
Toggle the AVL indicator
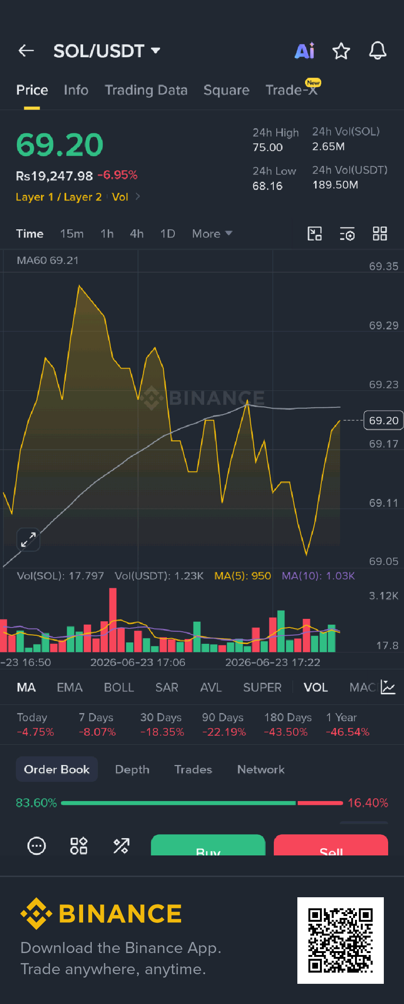(x=211, y=688)
